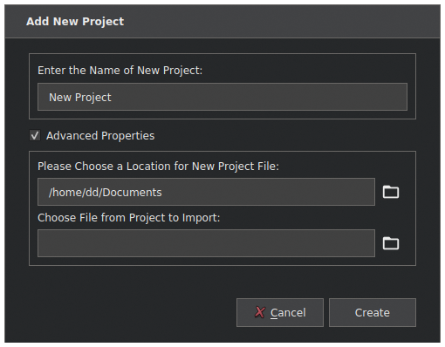Image resolution: width=445 pixels, height=347 pixels.
Task: Open folder browser for import file
Action: (x=391, y=243)
